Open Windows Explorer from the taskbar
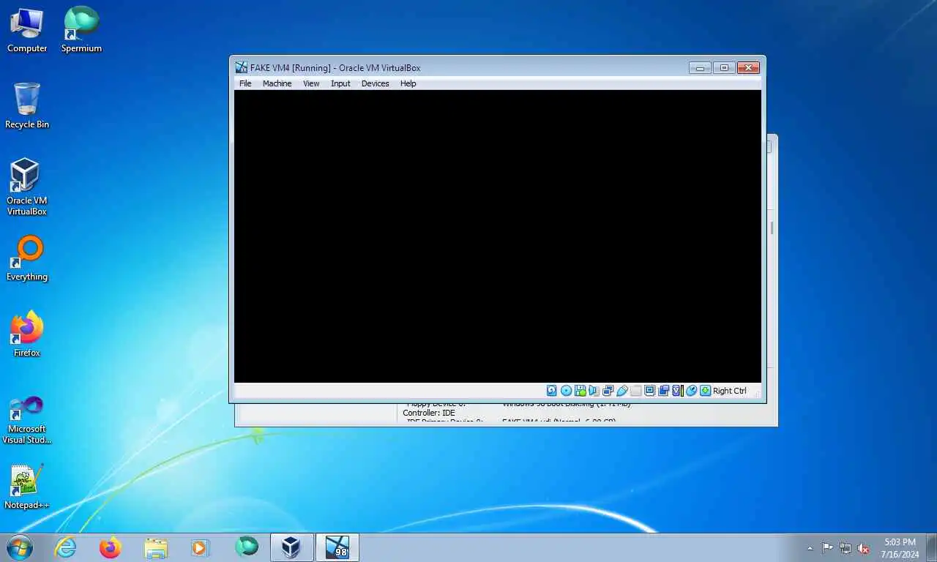 tap(156, 547)
